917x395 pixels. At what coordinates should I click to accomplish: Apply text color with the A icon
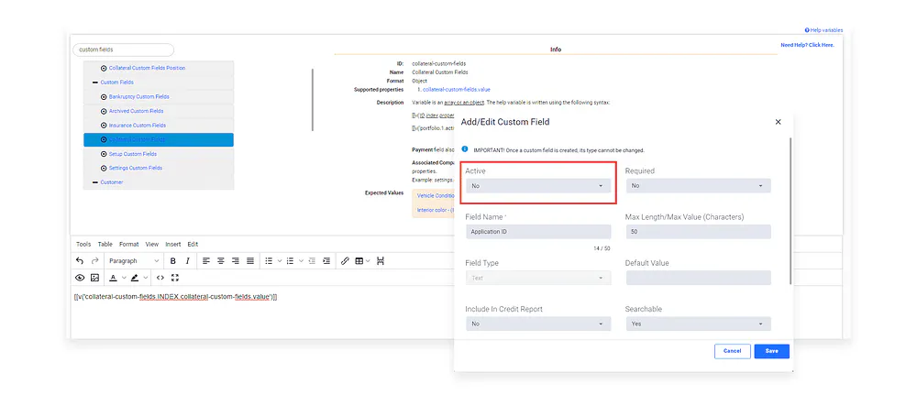[x=114, y=278]
